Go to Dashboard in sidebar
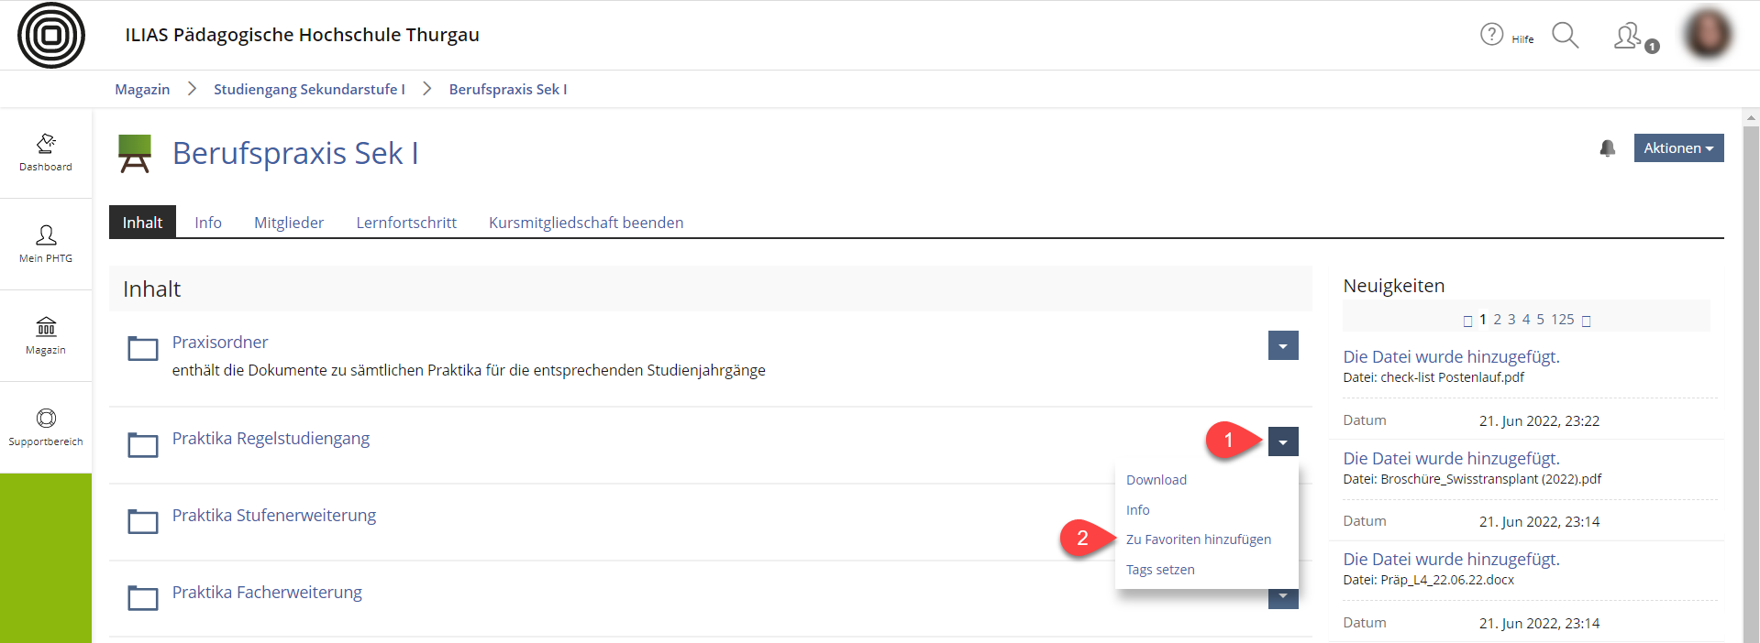 click(x=46, y=153)
